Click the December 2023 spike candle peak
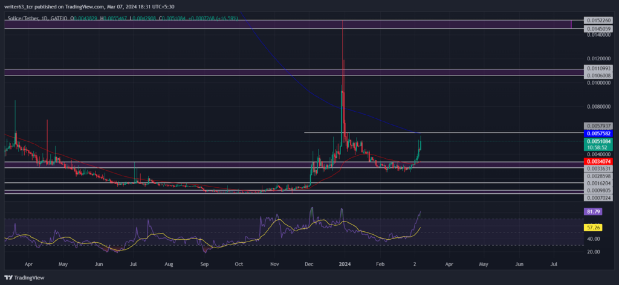The image size is (619, 285). [342, 21]
